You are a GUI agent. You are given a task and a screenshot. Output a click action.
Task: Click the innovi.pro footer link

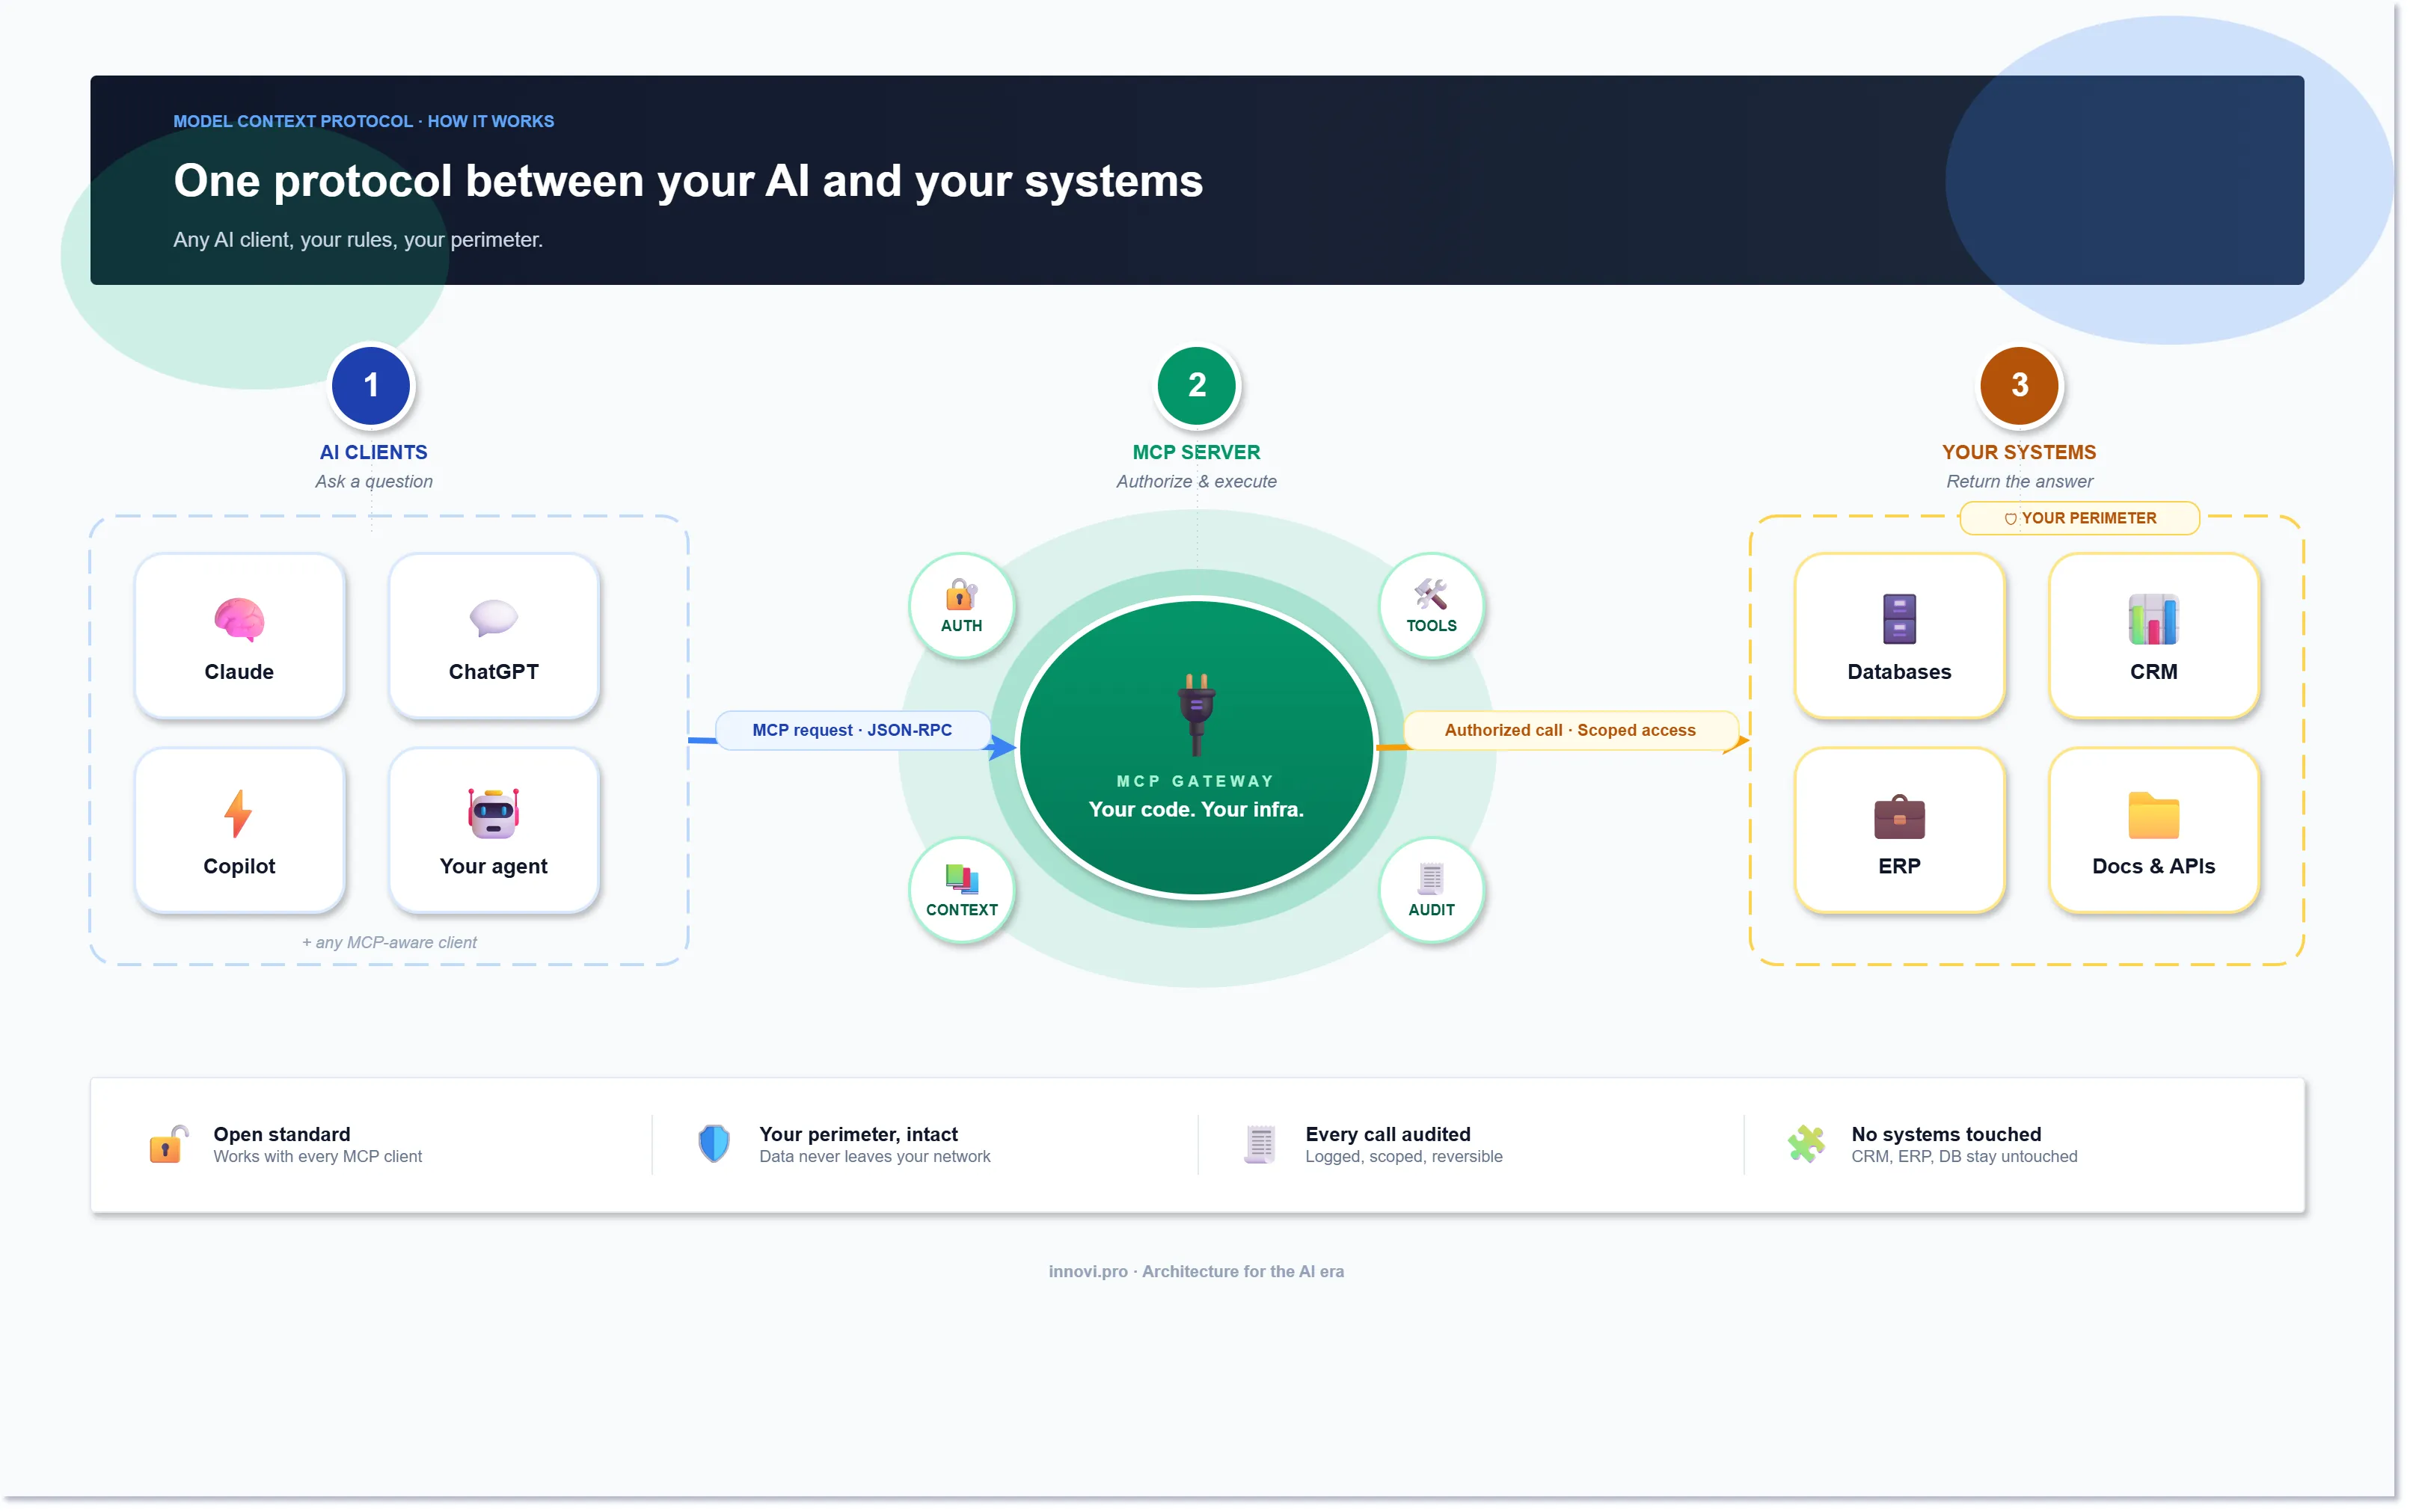point(1087,1271)
